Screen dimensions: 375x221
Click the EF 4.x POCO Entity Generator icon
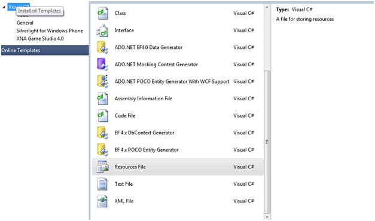tap(103, 150)
